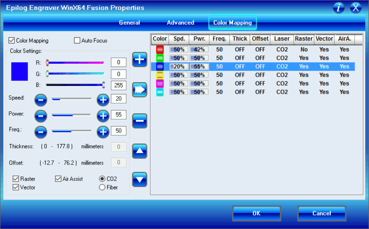
Task: Uncheck the Vector checkbox
Action: coord(16,187)
